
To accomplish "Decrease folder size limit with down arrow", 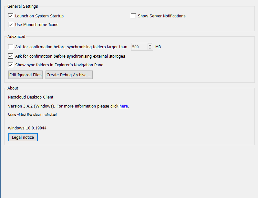I will (150, 48).
